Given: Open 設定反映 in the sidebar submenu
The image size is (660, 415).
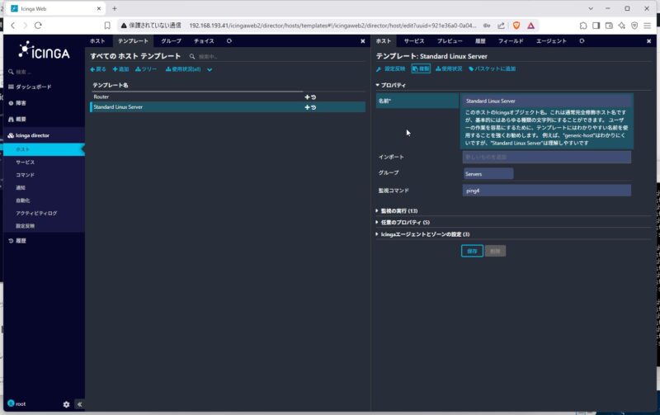Looking at the screenshot, I should [26, 226].
